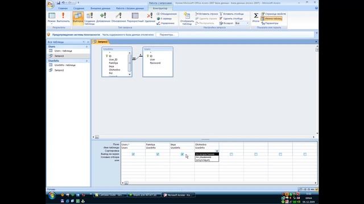The height and width of the screenshot is (204, 364).
Task: Click Otchestvo field in UserInfo table box
Action: tap(114, 70)
